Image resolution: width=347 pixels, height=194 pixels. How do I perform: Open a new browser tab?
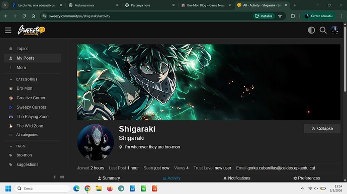click(295, 5)
